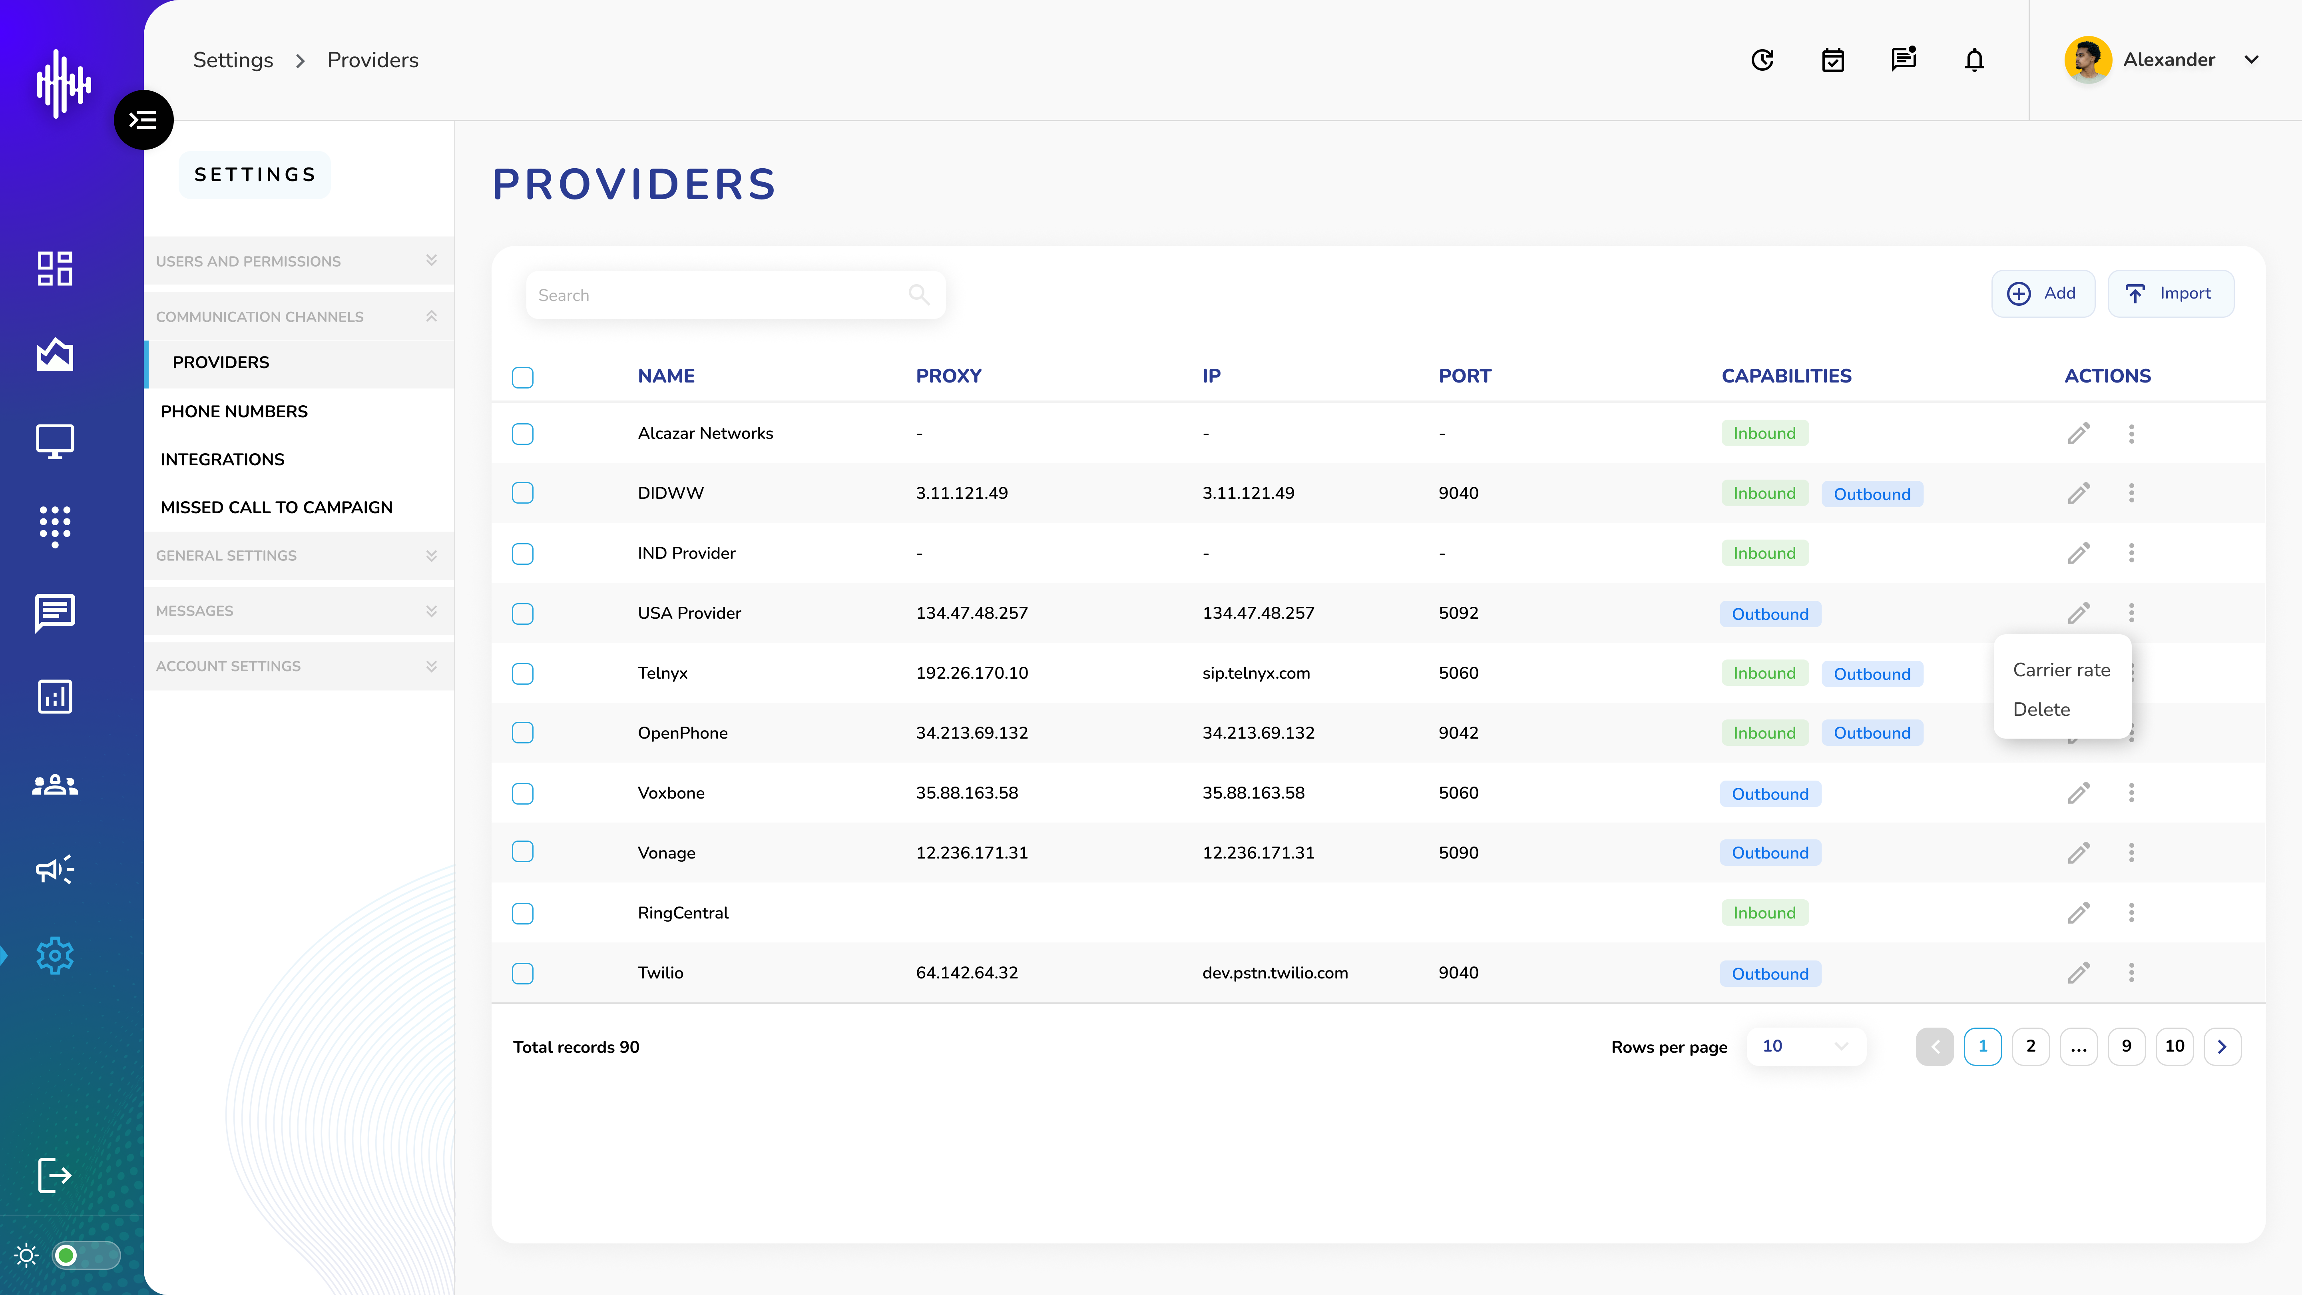Viewport: 2302px width, 1295px height.
Task: Go to page 9
Action: (2126, 1046)
